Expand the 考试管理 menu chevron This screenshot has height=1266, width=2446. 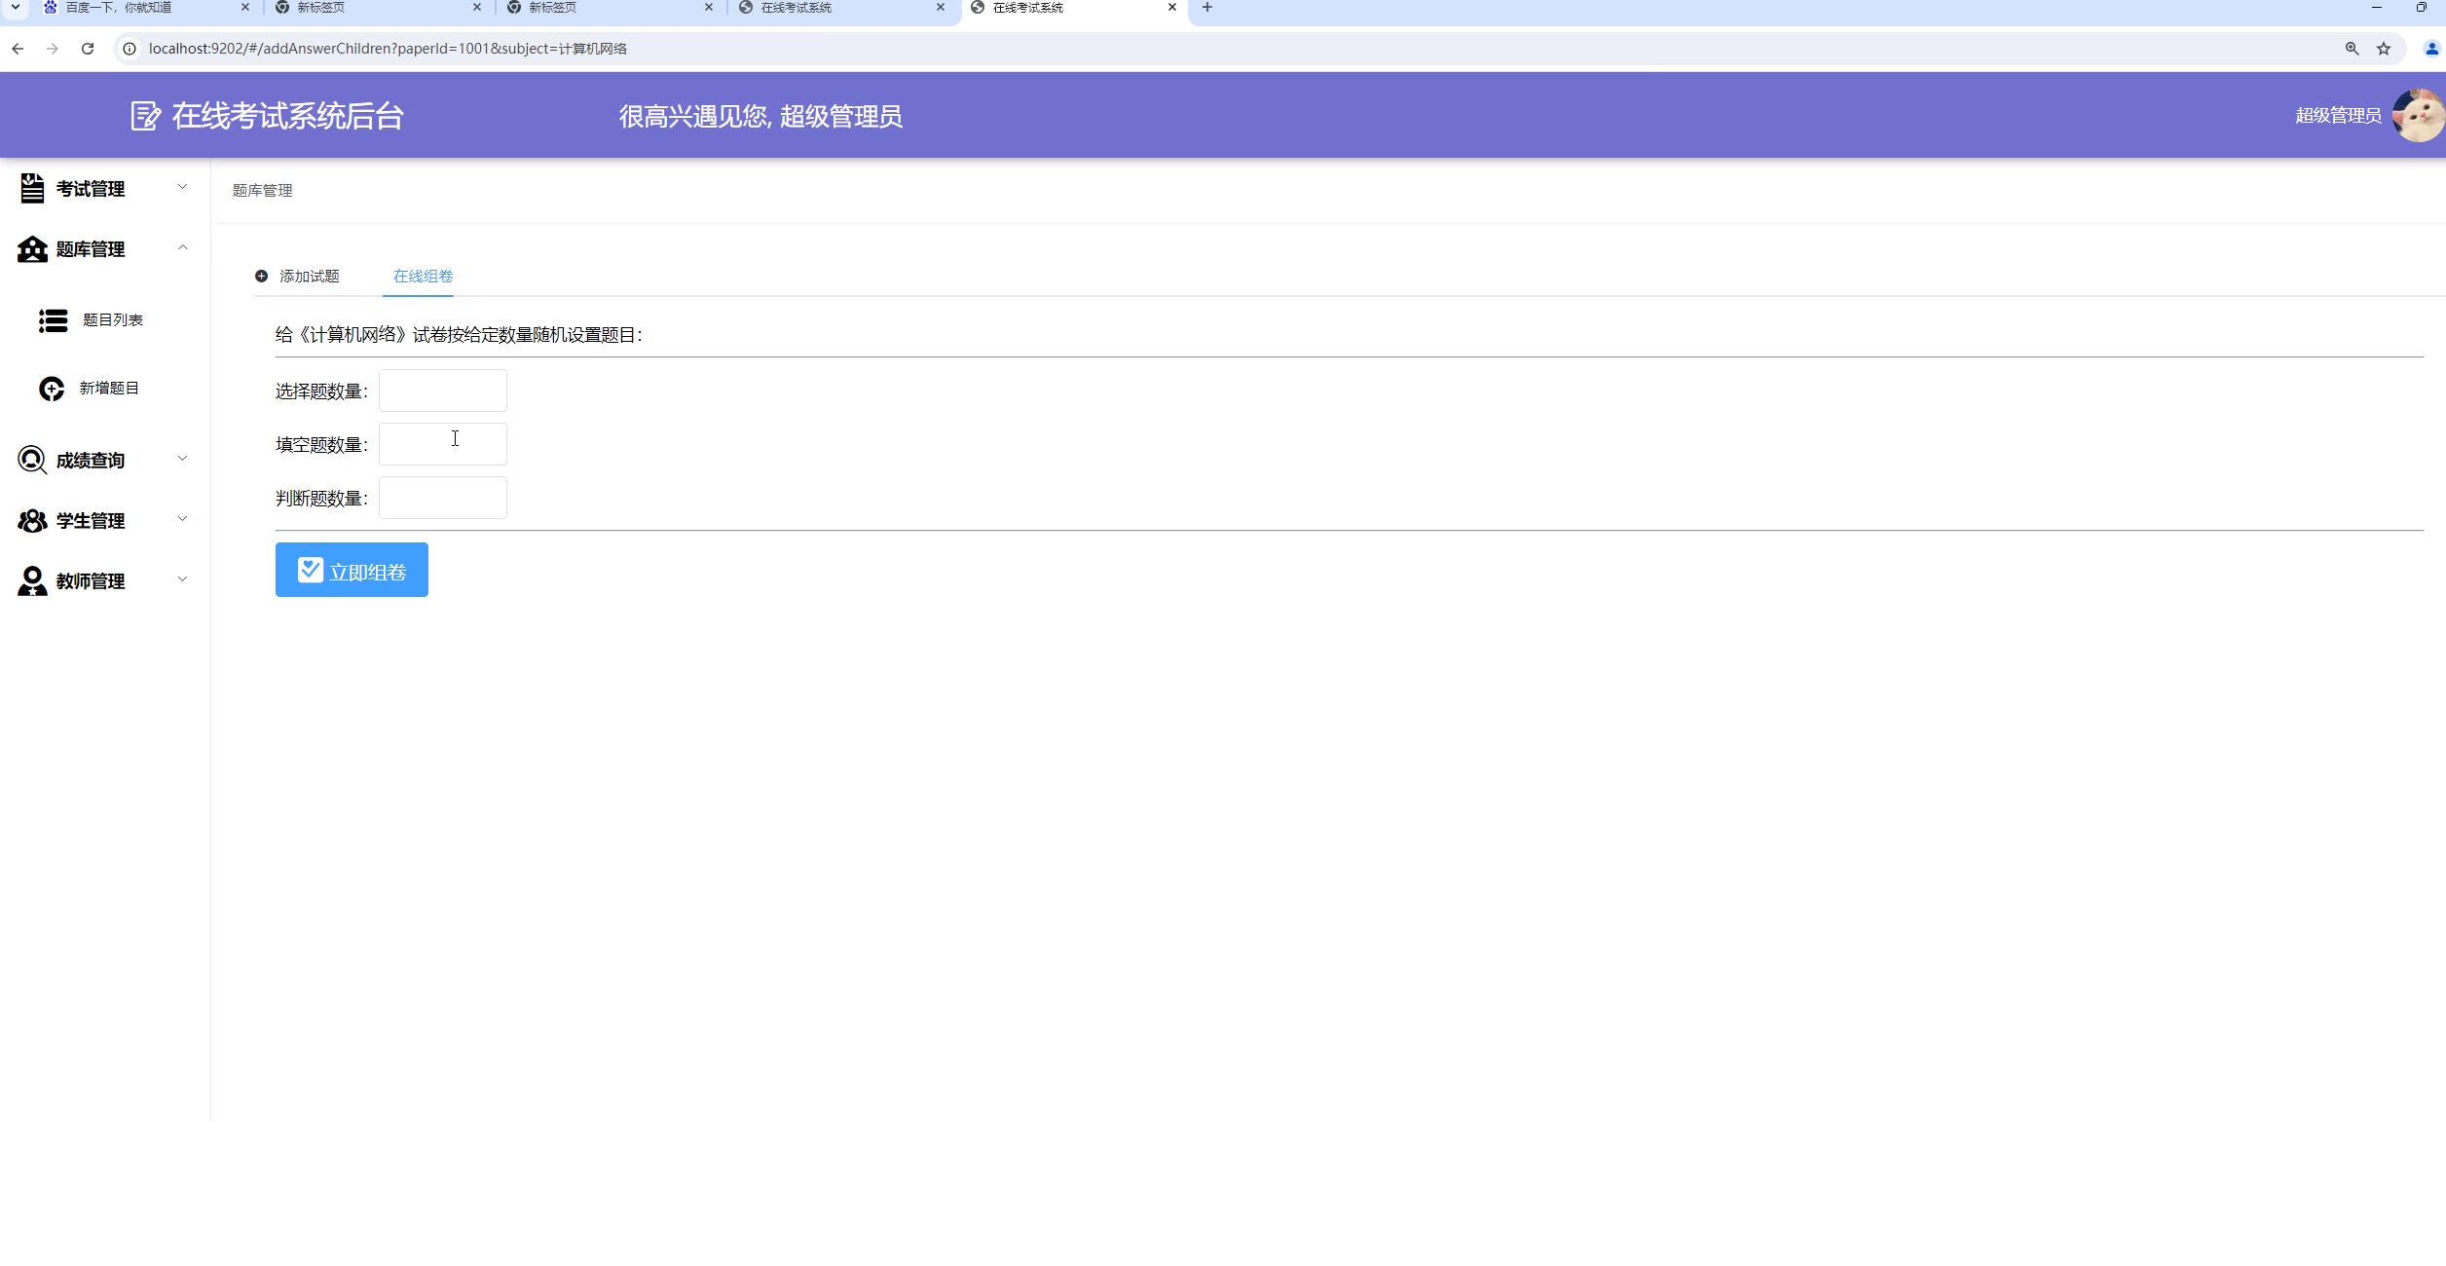tap(182, 187)
